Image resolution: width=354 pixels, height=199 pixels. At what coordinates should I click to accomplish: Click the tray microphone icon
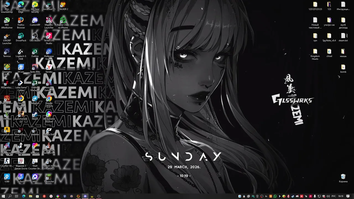[x=315, y=196]
